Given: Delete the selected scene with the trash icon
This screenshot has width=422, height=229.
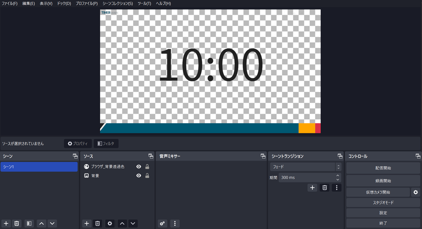Looking at the screenshot, I should click(16, 224).
